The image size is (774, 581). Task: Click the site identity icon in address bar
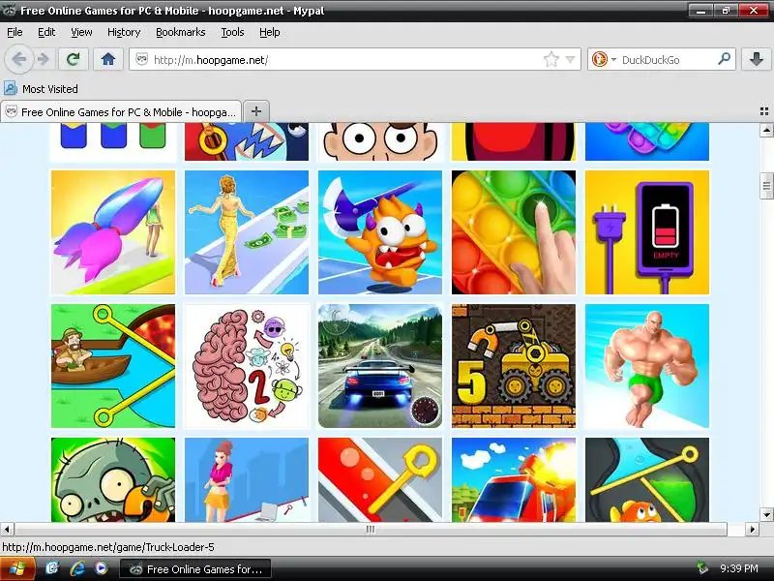[141, 59]
